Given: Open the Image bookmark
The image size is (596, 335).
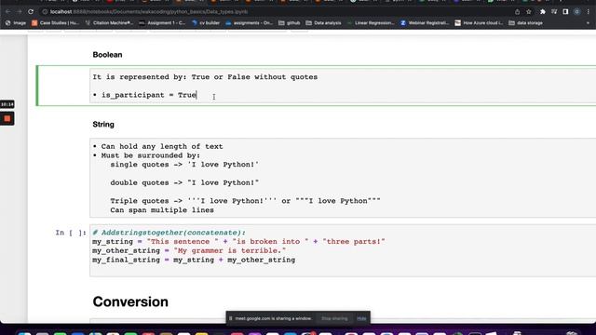Looking at the screenshot, I should (16, 22).
